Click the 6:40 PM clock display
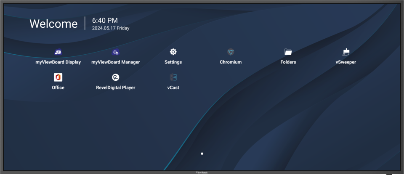 tap(105, 20)
